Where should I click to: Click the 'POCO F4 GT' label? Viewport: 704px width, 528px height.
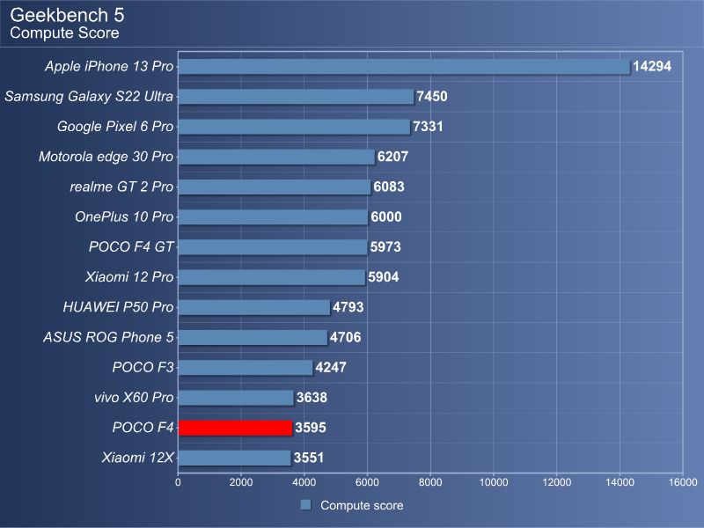coord(131,247)
